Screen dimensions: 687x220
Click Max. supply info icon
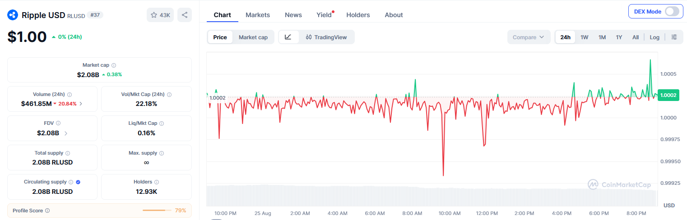pyautogui.click(x=162, y=153)
